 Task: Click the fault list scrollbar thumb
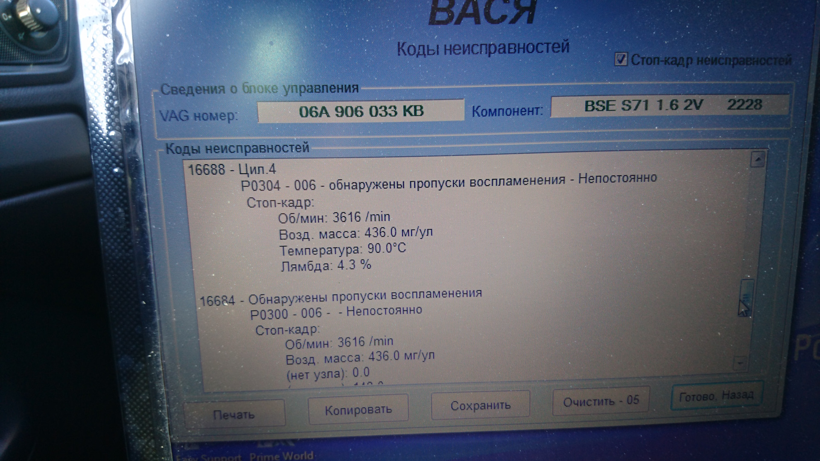tap(746, 298)
